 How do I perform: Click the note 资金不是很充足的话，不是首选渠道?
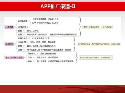point(97,27)
